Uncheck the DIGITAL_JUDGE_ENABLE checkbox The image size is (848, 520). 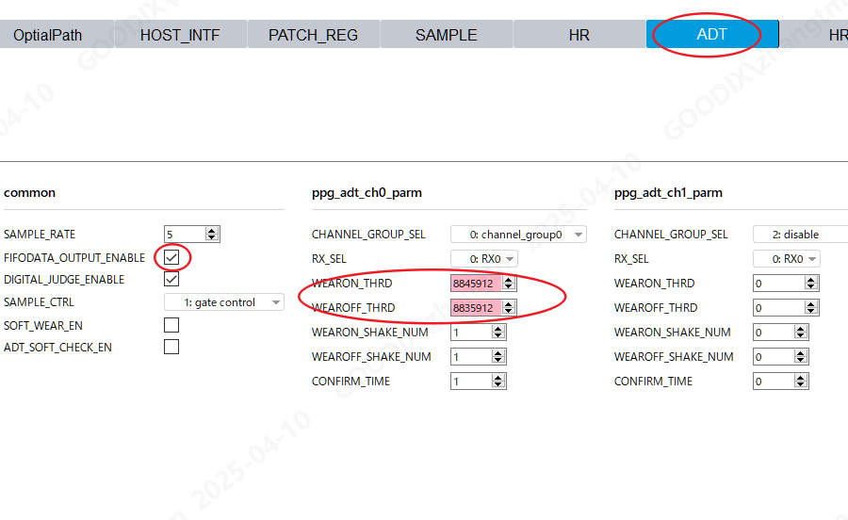[171, 280]
